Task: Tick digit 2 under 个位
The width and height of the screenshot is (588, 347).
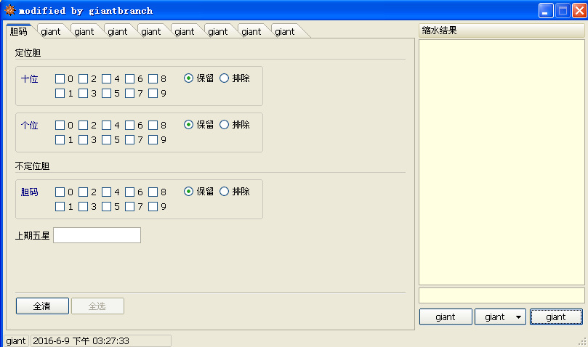Action: click(84, 125)
